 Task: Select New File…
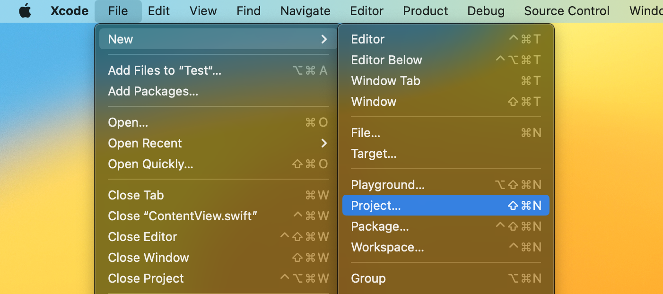coord(446,133)
